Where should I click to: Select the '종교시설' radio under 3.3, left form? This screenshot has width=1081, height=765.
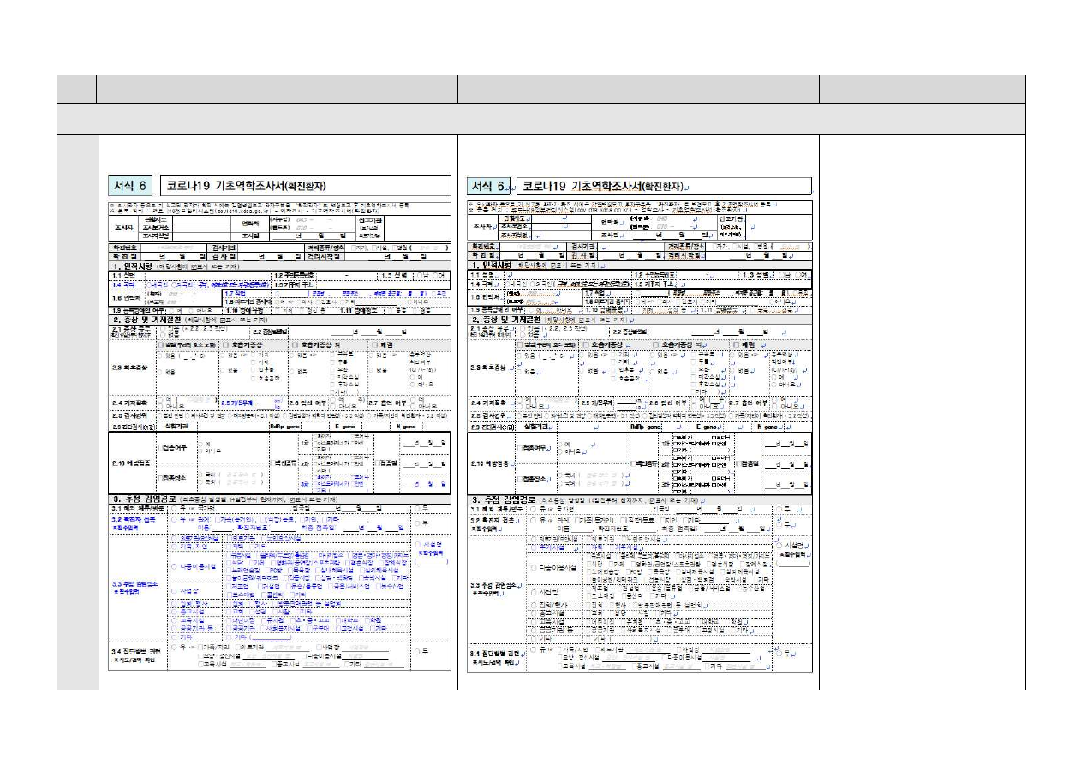point(174,612)
